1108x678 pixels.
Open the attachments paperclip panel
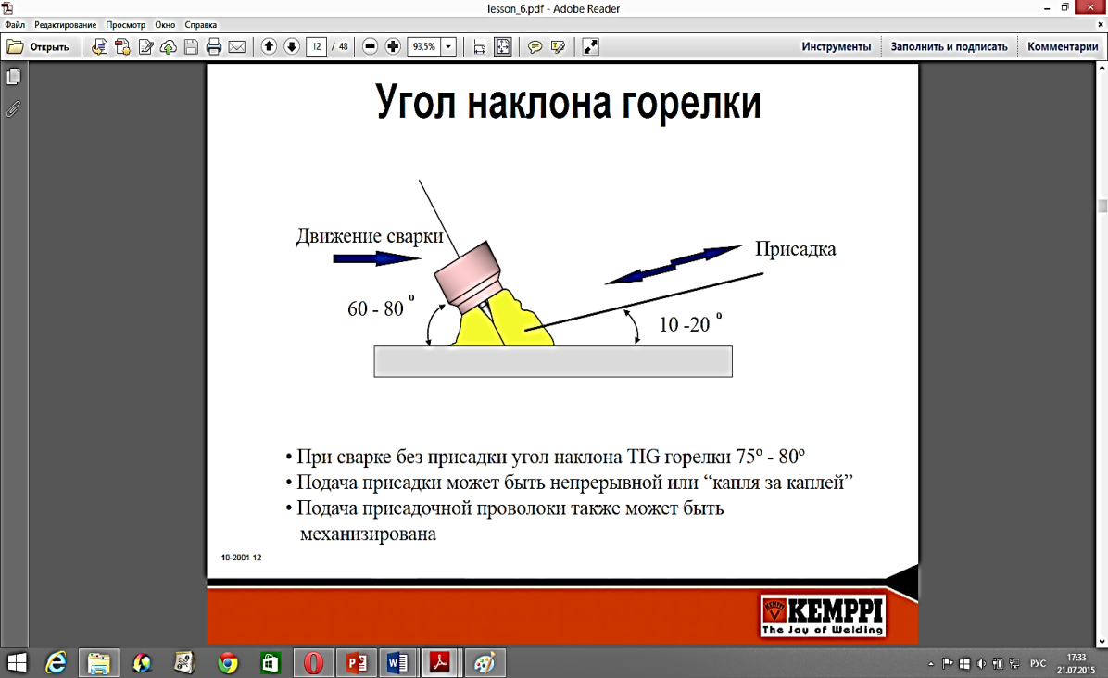(x=13, y=108)
